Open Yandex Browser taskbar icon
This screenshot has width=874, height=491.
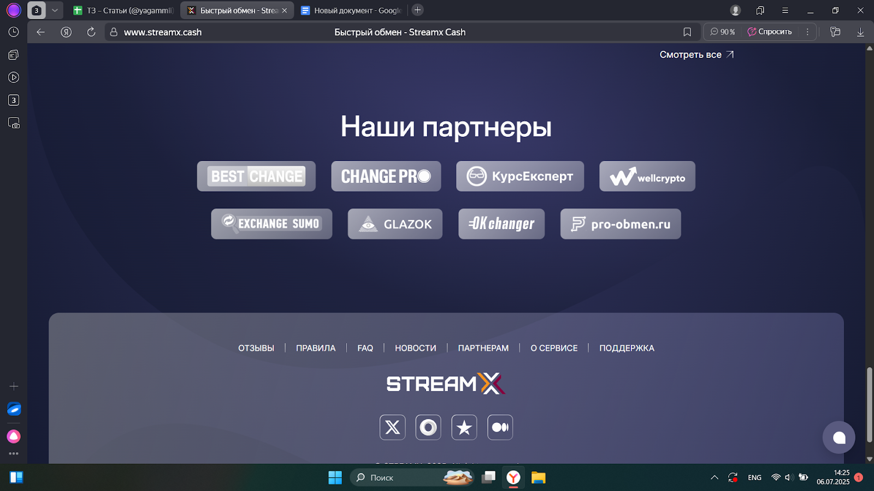click(x=513, y=477)
